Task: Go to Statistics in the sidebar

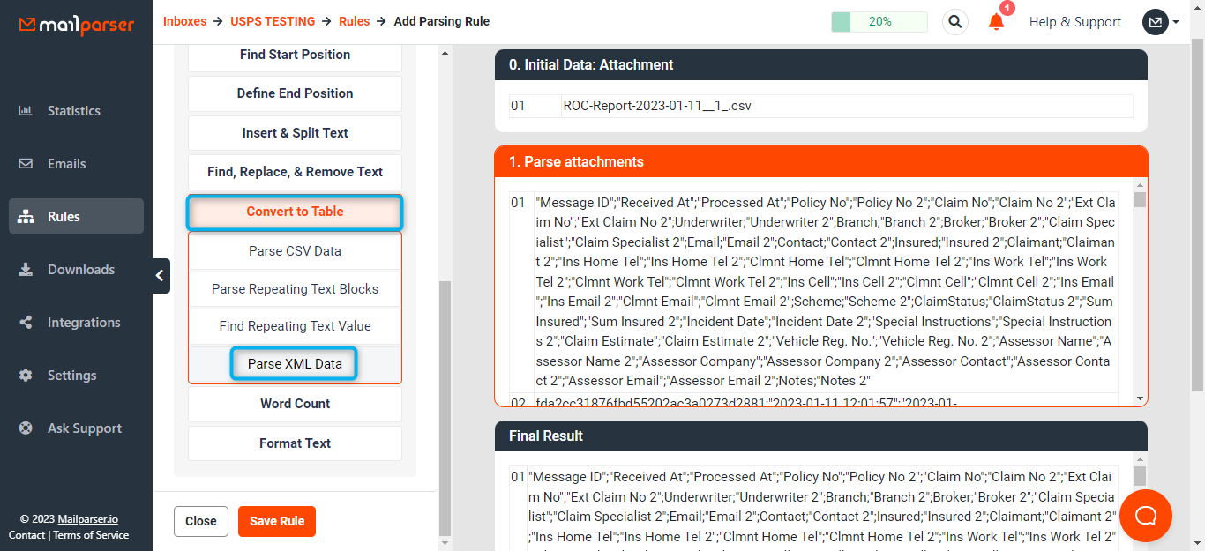Action: tap(74, 111)
